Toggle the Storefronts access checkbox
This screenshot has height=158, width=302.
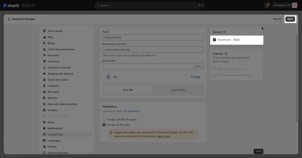click(x=214, y=40)
